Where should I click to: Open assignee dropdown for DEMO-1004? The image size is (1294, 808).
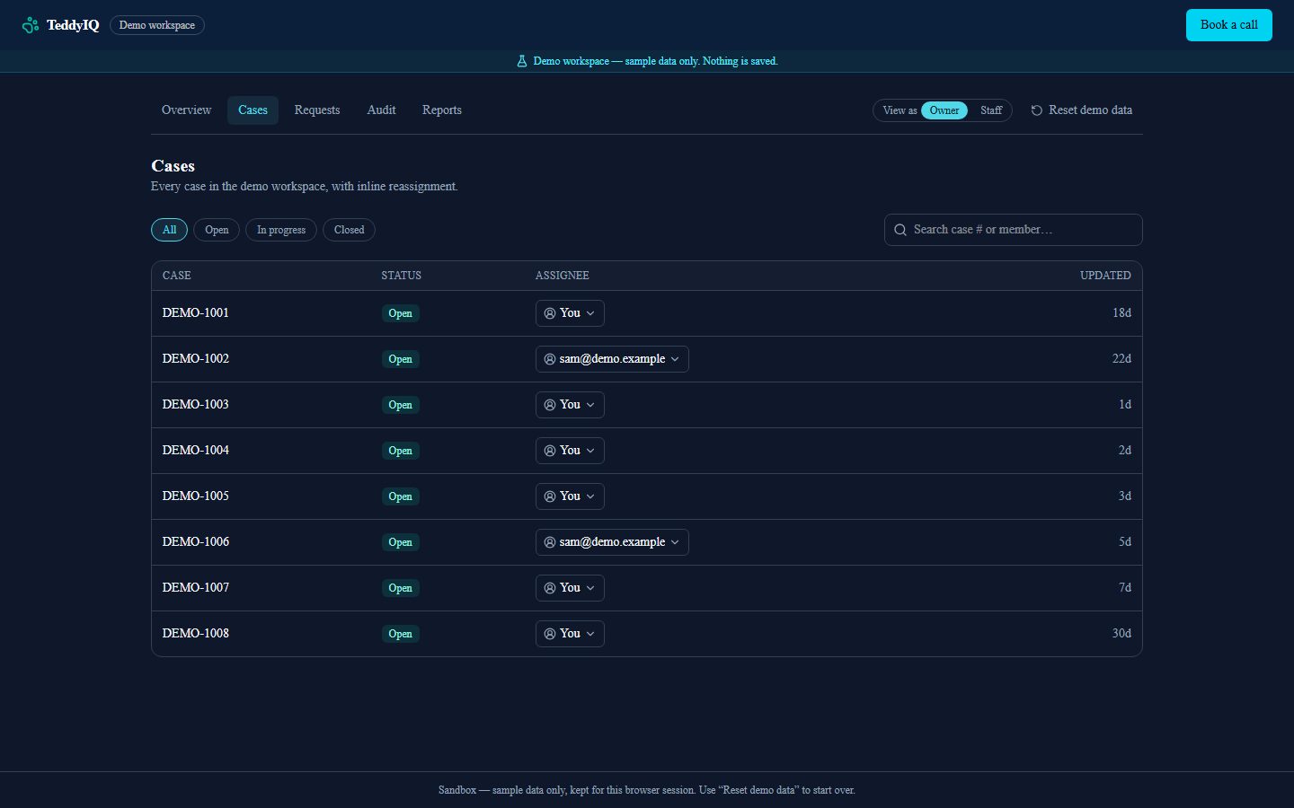click(x=570, y=451)
